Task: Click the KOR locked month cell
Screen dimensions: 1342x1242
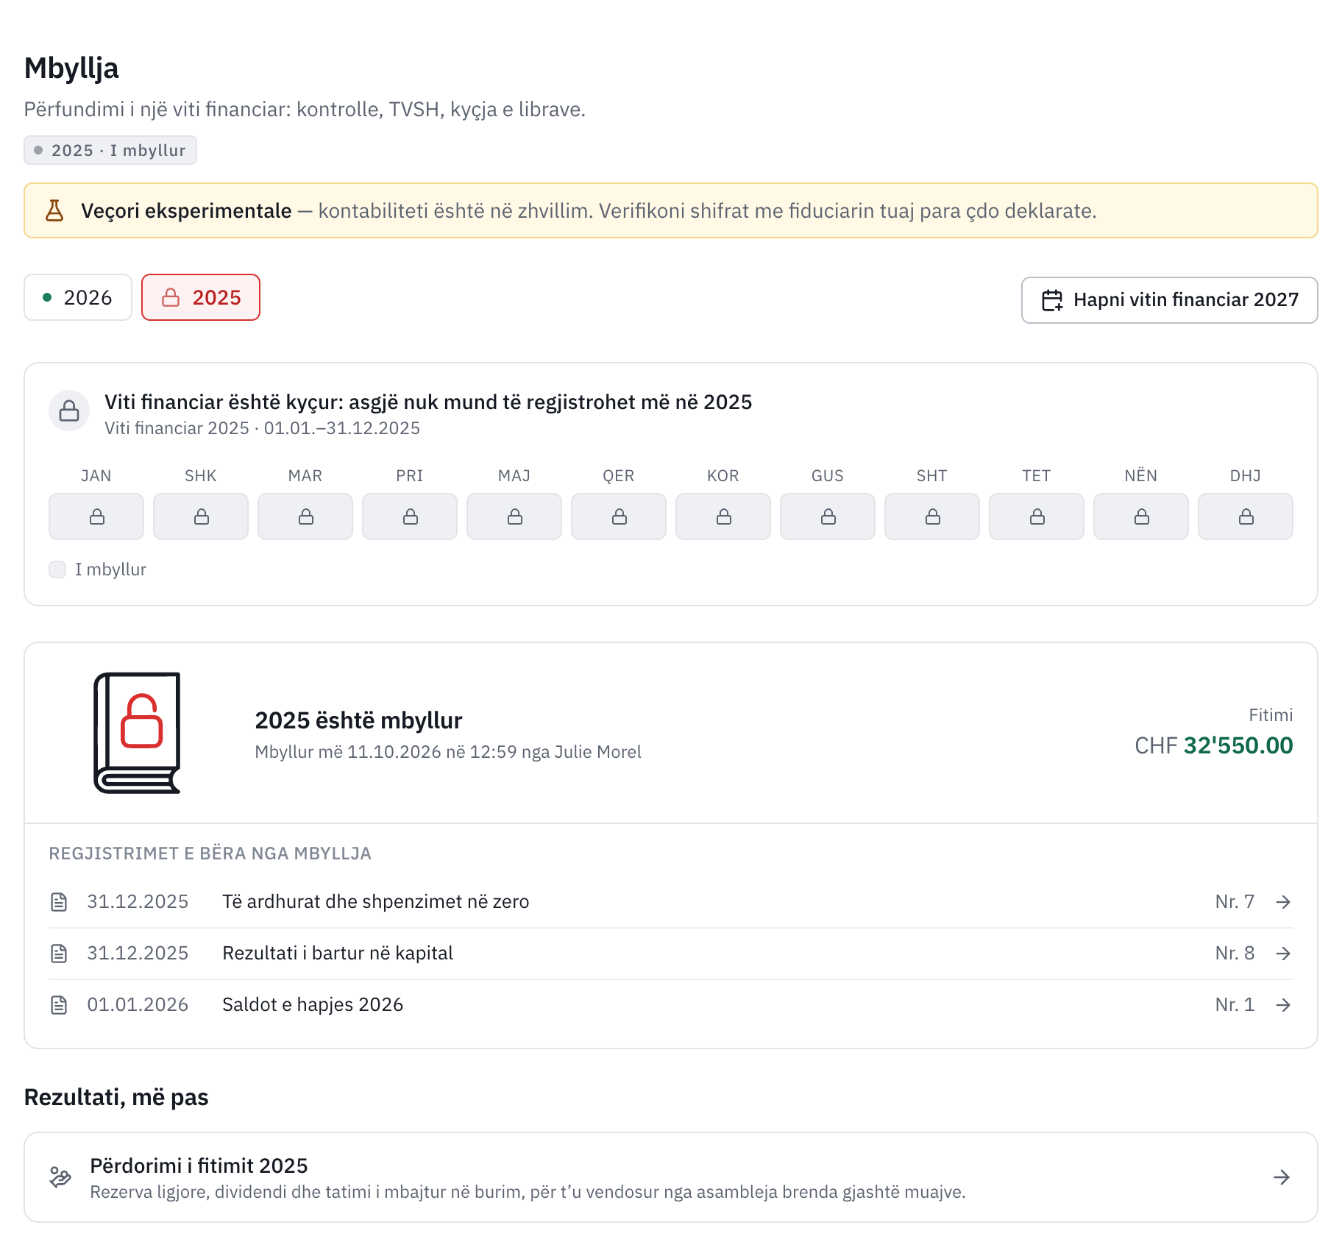Action: 723,517
